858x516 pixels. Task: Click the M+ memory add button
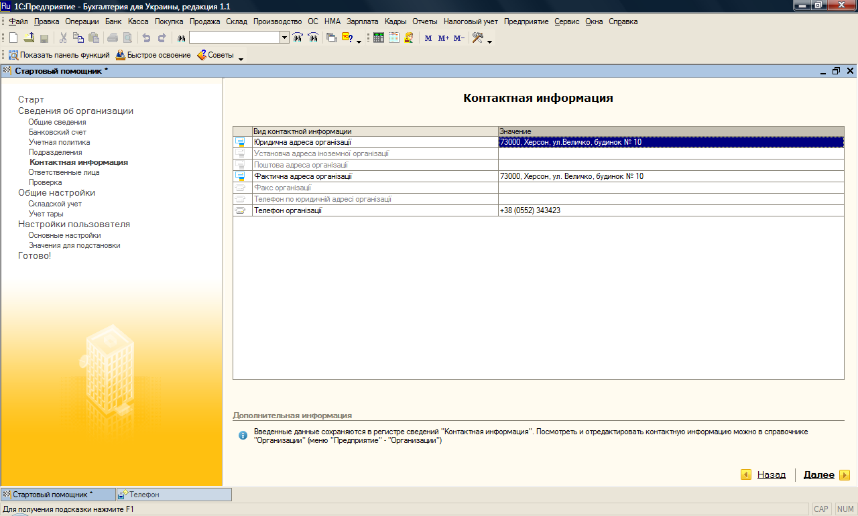tap(444, 38)
